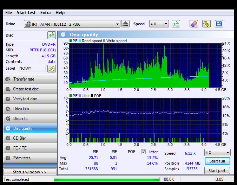Click the Transfer rate sidebar icon

tap(8, 79)
